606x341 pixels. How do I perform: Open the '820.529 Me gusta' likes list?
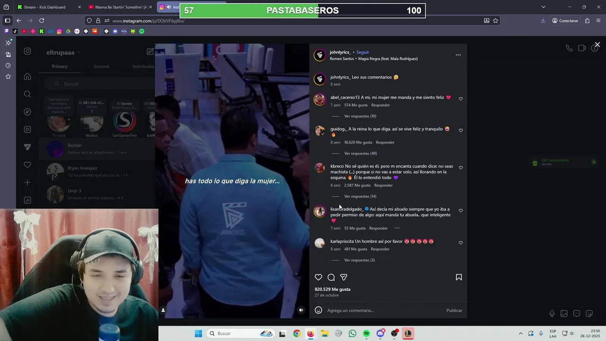pyautogui.click(x=332, y=289)
